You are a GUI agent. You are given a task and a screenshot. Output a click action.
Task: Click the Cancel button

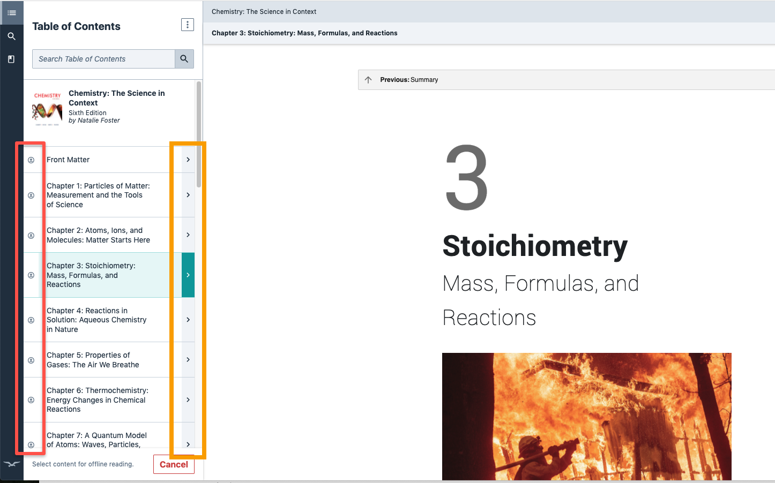[x=174, y=464]
